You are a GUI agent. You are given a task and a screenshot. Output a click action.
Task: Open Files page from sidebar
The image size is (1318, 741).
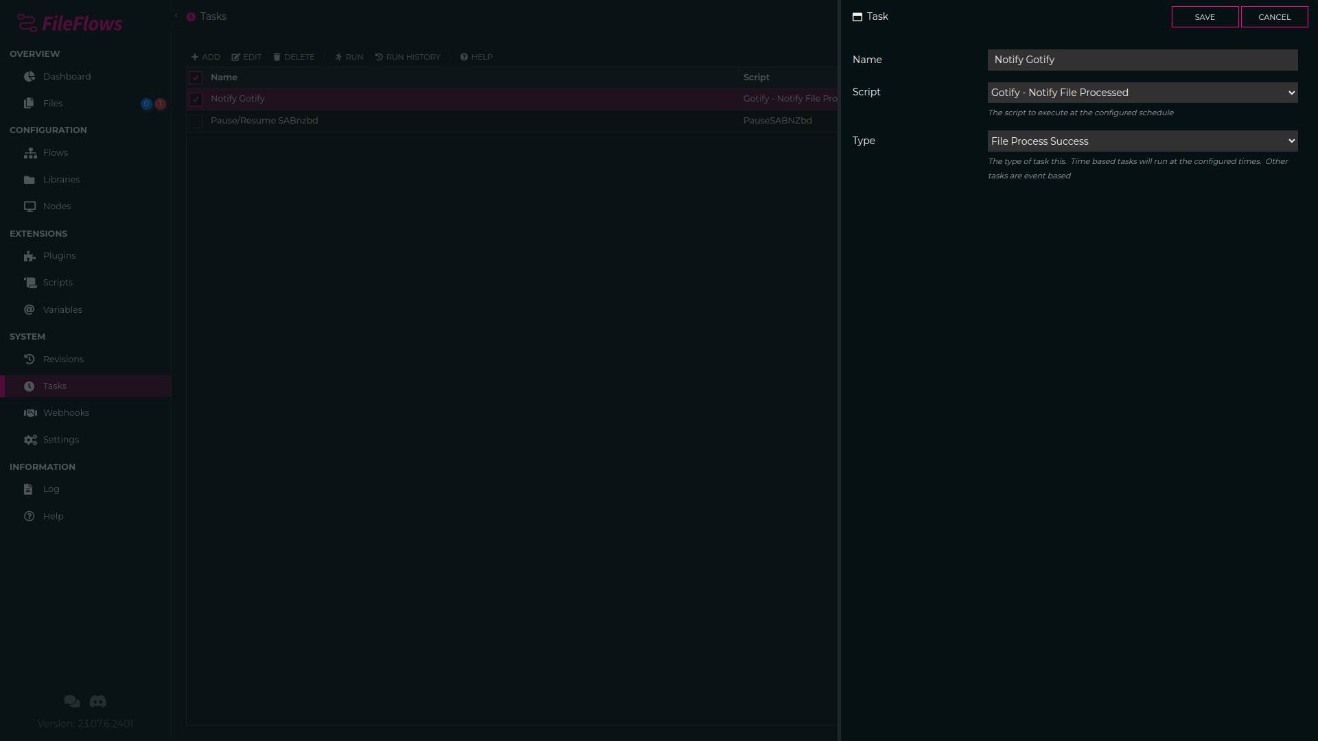coord(53,104)
